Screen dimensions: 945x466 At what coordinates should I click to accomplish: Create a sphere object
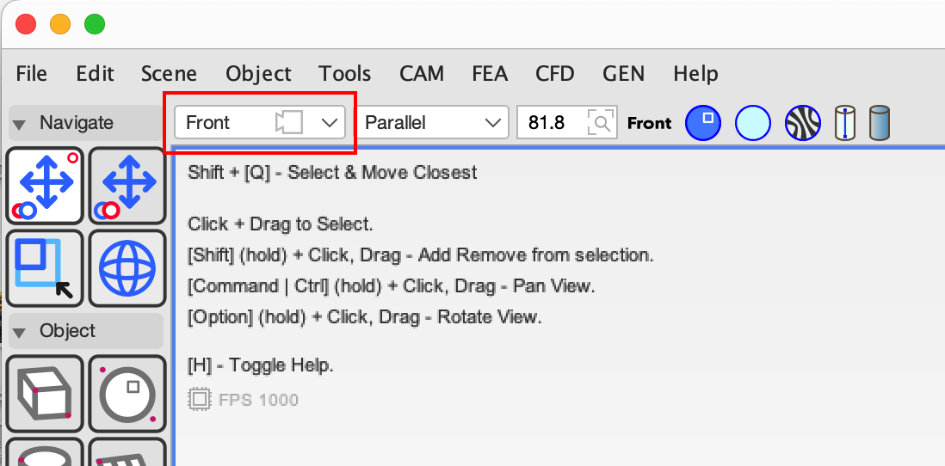[127, 393]
